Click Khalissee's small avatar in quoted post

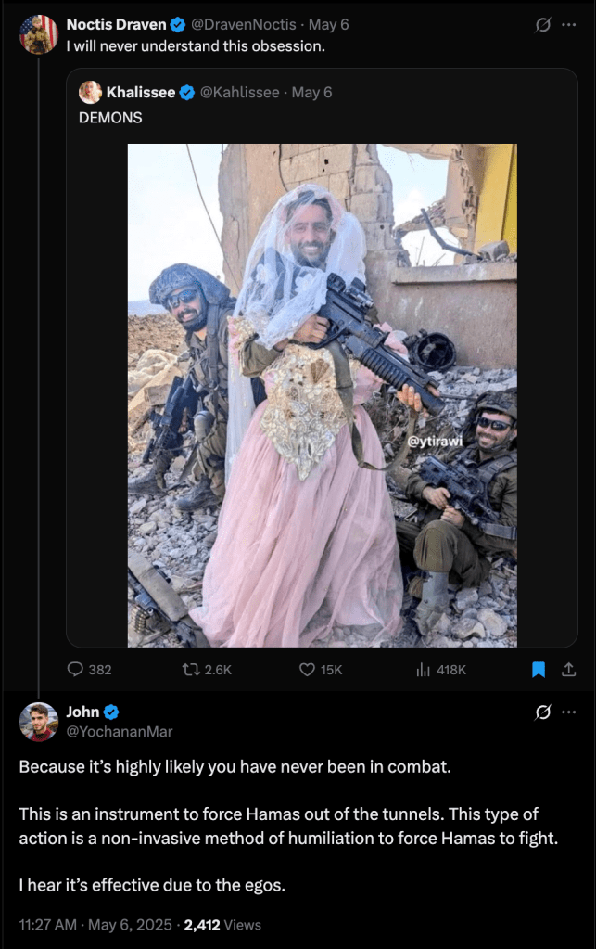(90, 93)
